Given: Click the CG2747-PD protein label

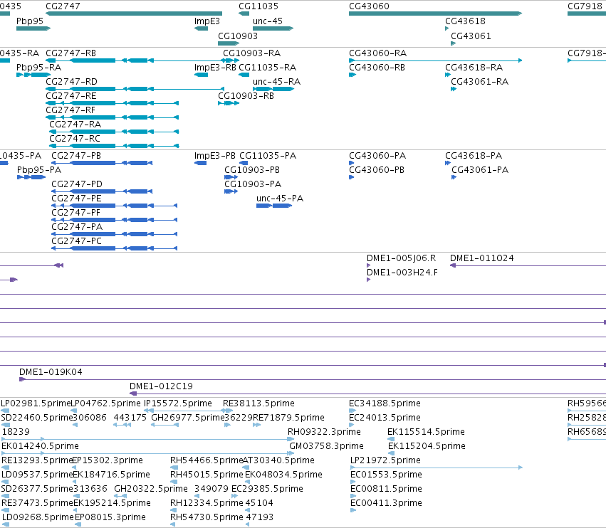Looking at the screenshot, I should pyautogui.click(x=76, y=184).
